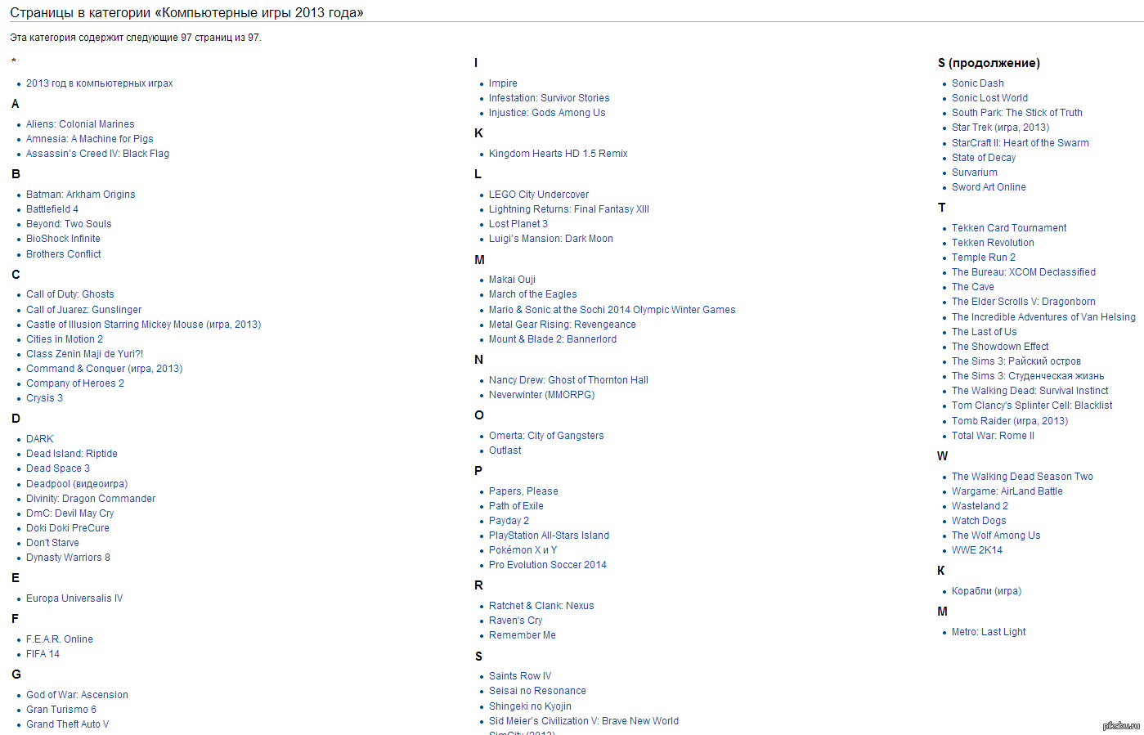Select Tekken Revolution link
The height and width of the screenshot is (735, 1144).
993,243
